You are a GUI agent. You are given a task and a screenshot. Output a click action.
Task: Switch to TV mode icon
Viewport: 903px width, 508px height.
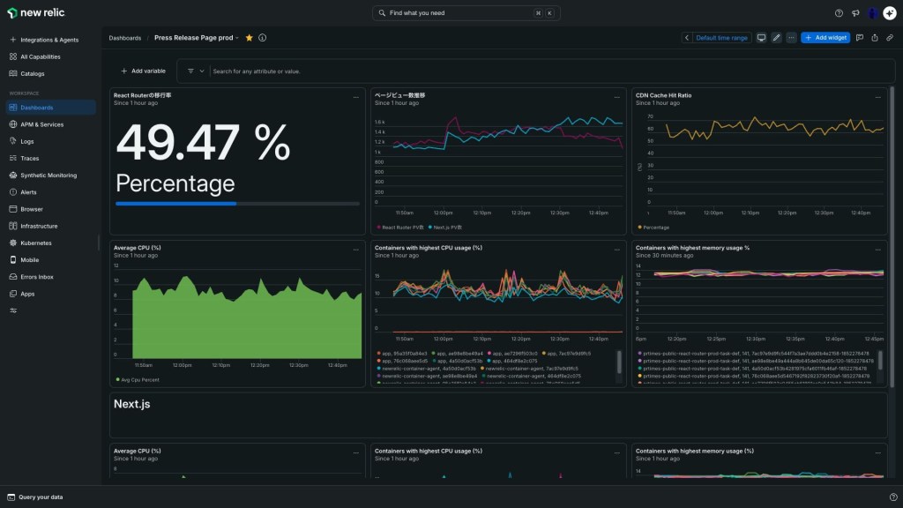[761, 37]
